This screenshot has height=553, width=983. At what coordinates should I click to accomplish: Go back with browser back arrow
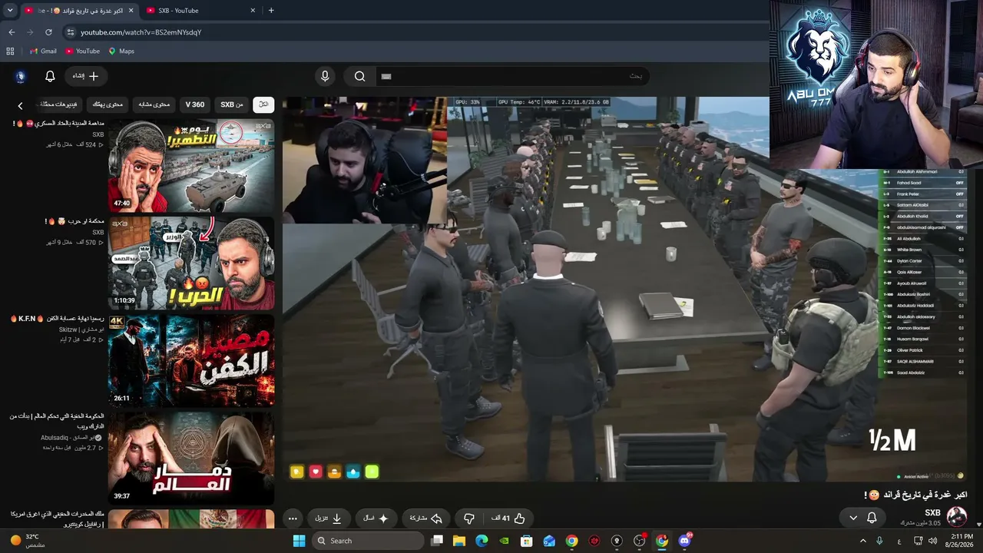[12, 32]
